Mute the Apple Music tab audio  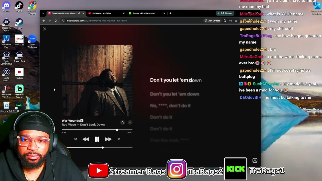(79, 13)
